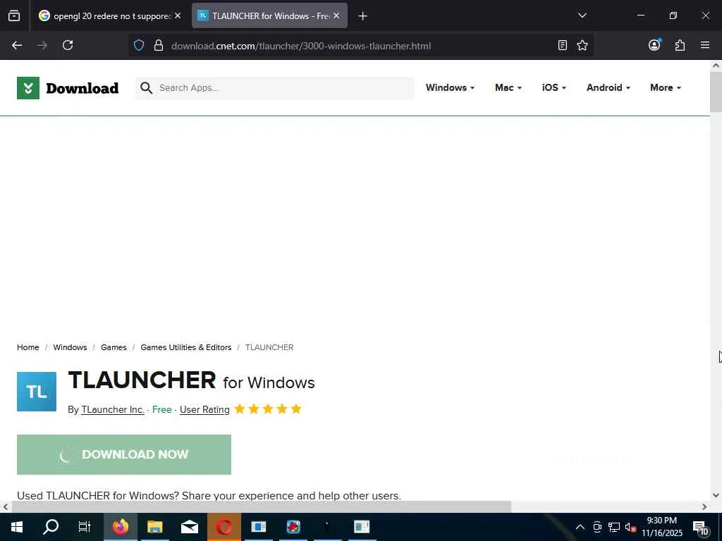This screenshot has width=722, height=541.
Task: Expand the iOS navigation dropdown
Action: coord(554,87)
